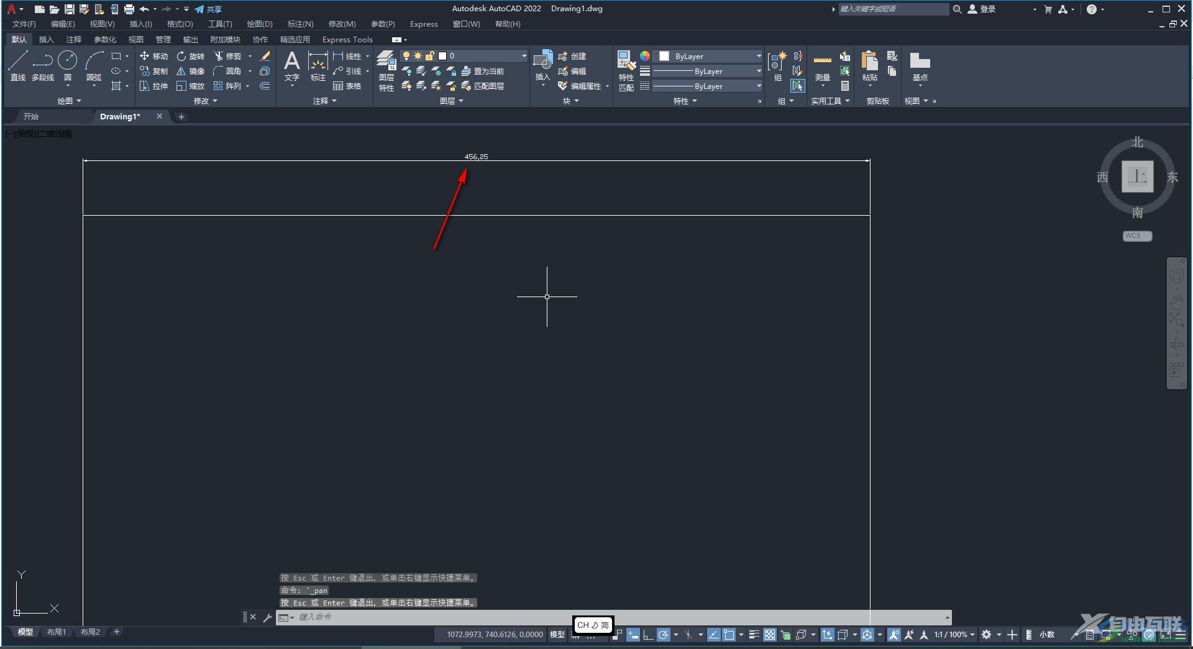The image size is (1193, 649).
Task: Switch to the 插入 ribbon tab
Action: point(46,39)
